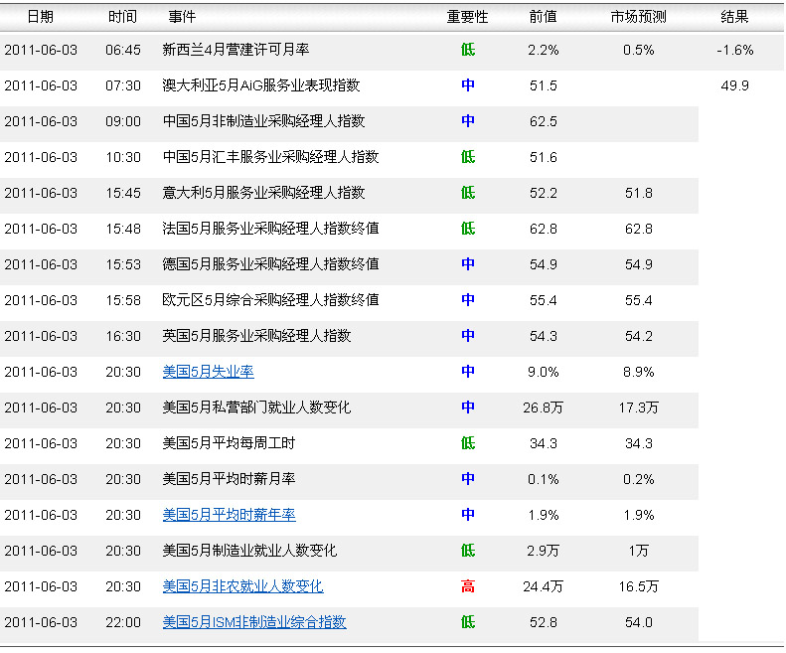This screenshot has width=786, height=653.
Task: Click the result value -1.6%
Action: click(735, 50)
